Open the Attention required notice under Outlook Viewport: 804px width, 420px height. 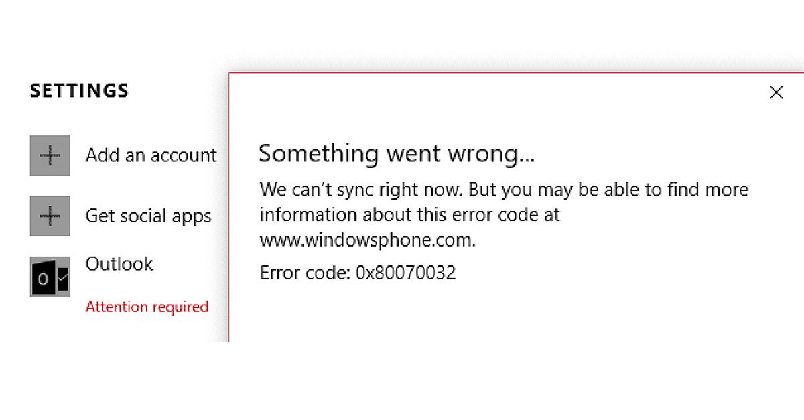[147, 307]
